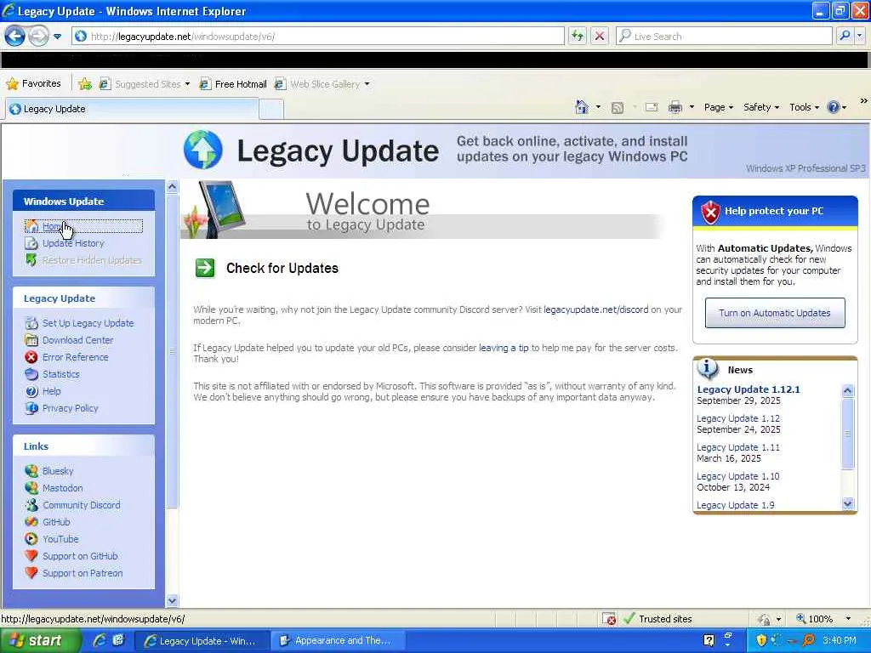
Task: Select the Legacy Update browser tab
Action: coord(132,109)
